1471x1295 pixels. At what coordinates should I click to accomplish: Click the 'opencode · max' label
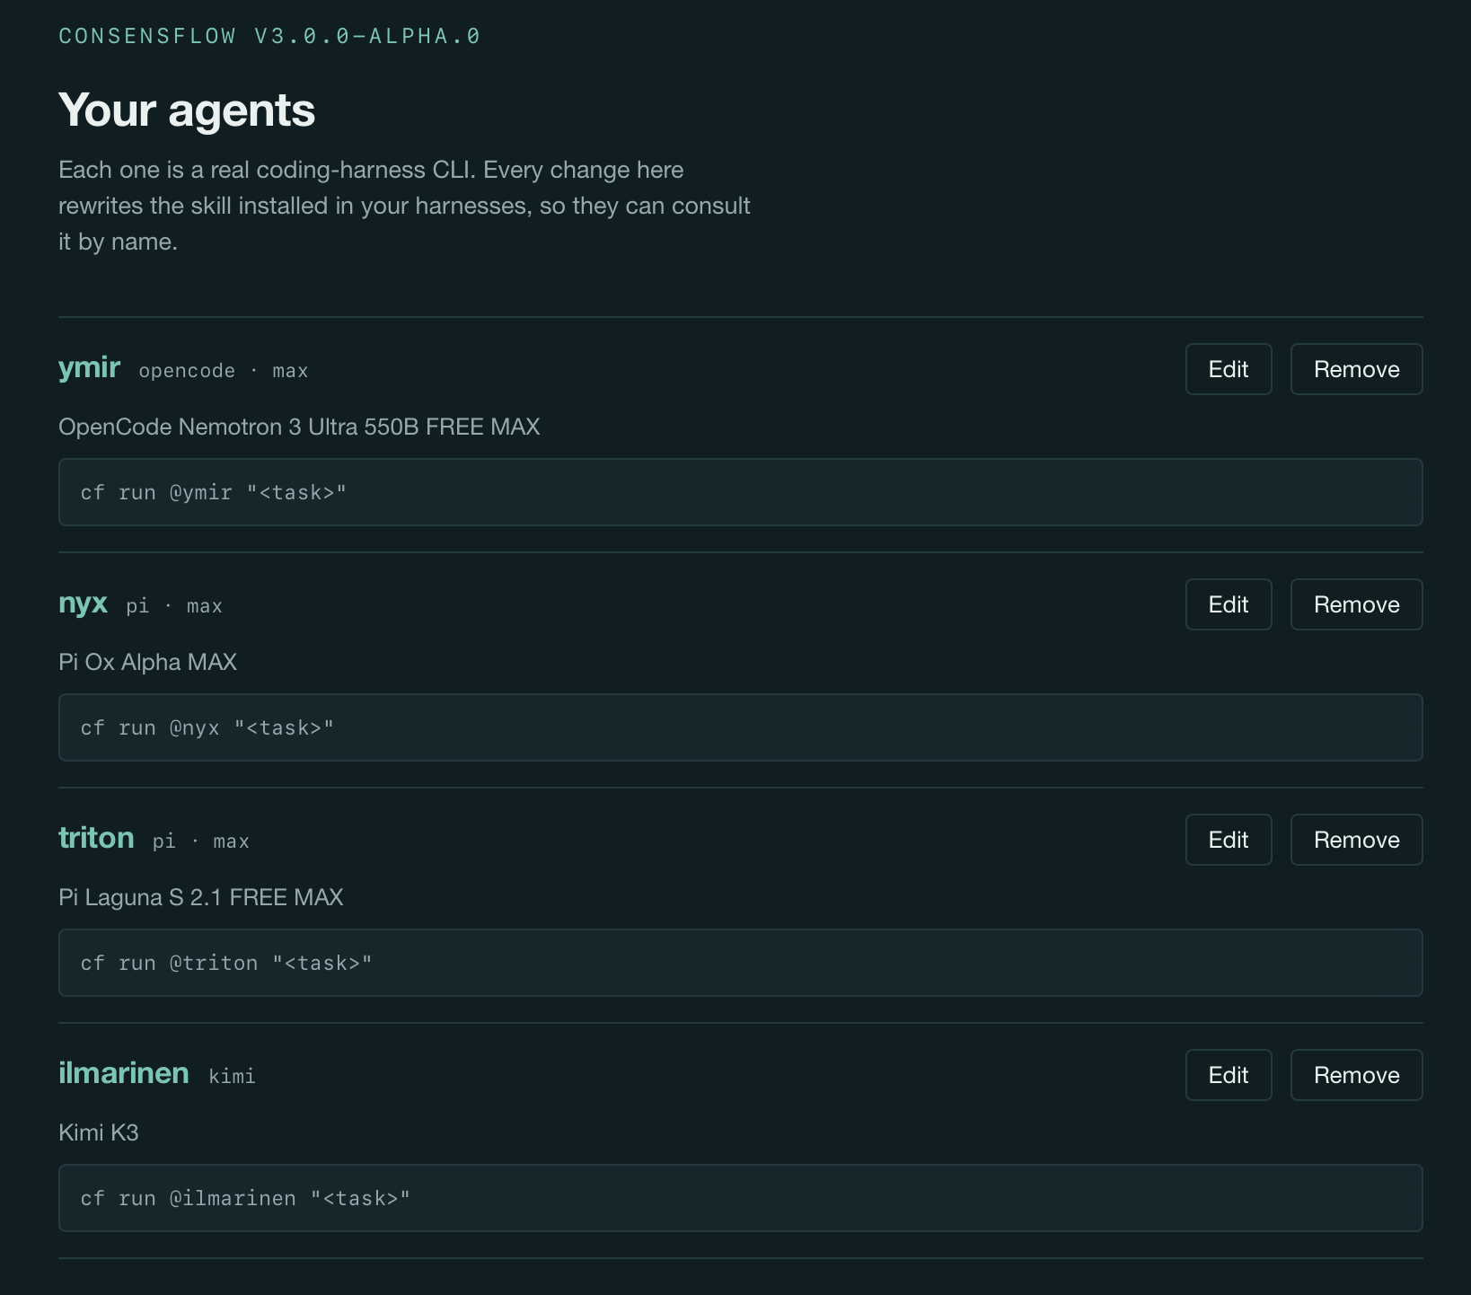224,371
